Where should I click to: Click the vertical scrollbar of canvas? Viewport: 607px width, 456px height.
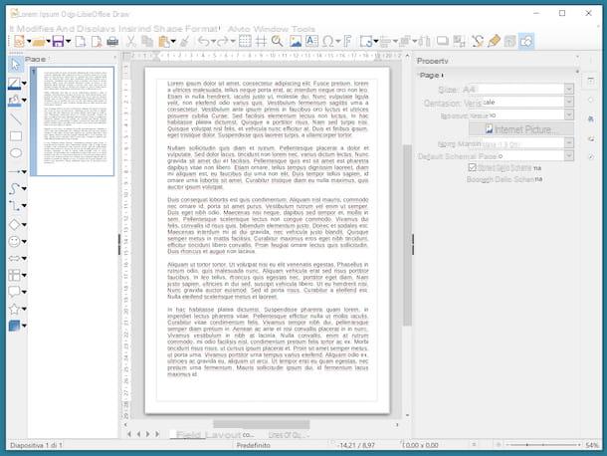(407, 235)
